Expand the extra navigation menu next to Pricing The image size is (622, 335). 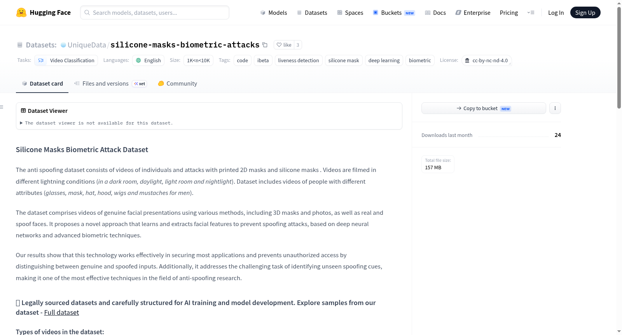(x=531, y=12)
